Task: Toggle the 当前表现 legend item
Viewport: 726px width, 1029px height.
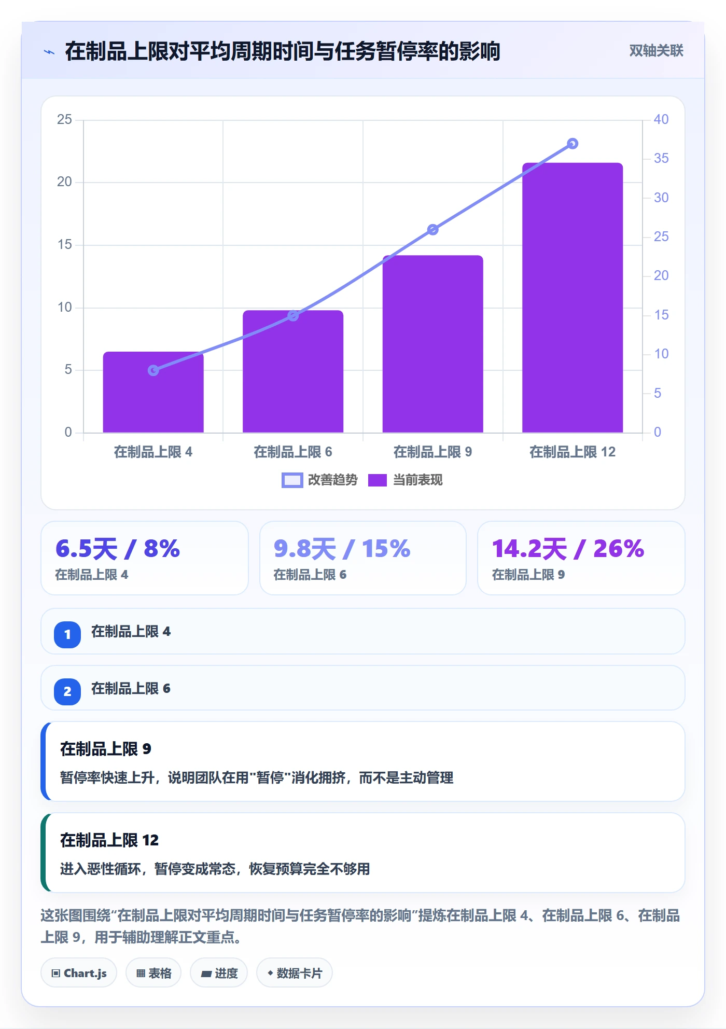Action: coord(406,480)
